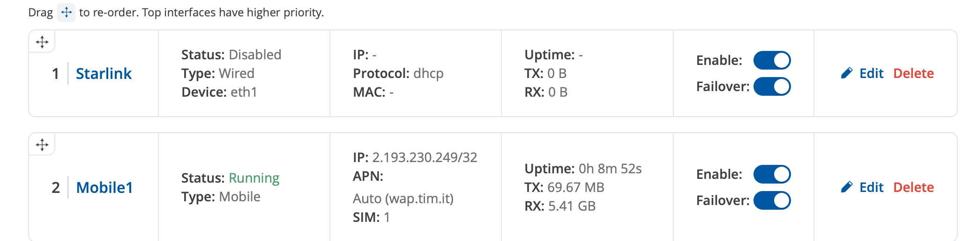970x241 pixels.
Task: Click Edit text for Mobile1 interface
Action: [x=872, y=187]
